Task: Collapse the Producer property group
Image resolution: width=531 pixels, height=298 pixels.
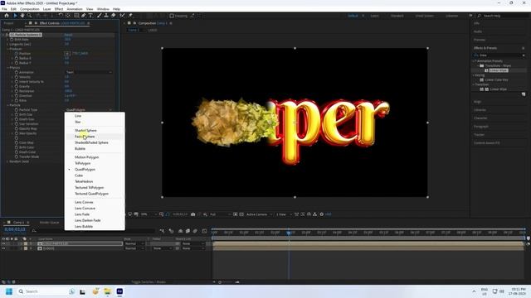Action: tap(7, 49)
